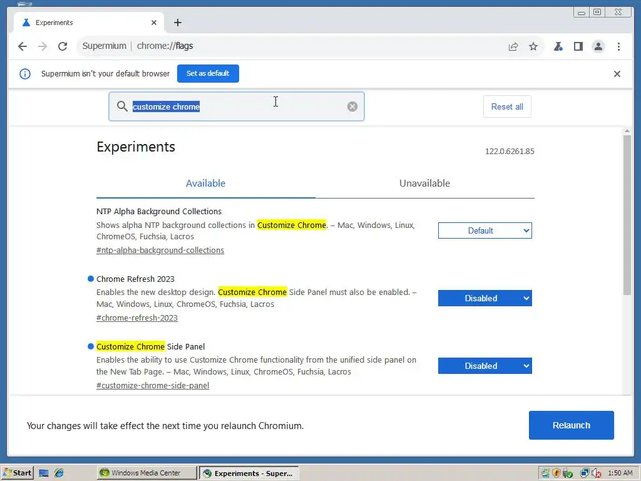
Task: Click the magnifier icon in the search box
Action: (122, 106)
